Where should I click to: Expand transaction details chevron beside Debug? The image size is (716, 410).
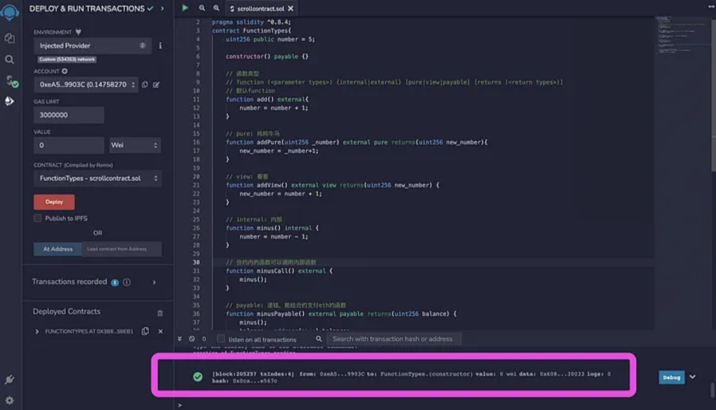click(692, 377)
